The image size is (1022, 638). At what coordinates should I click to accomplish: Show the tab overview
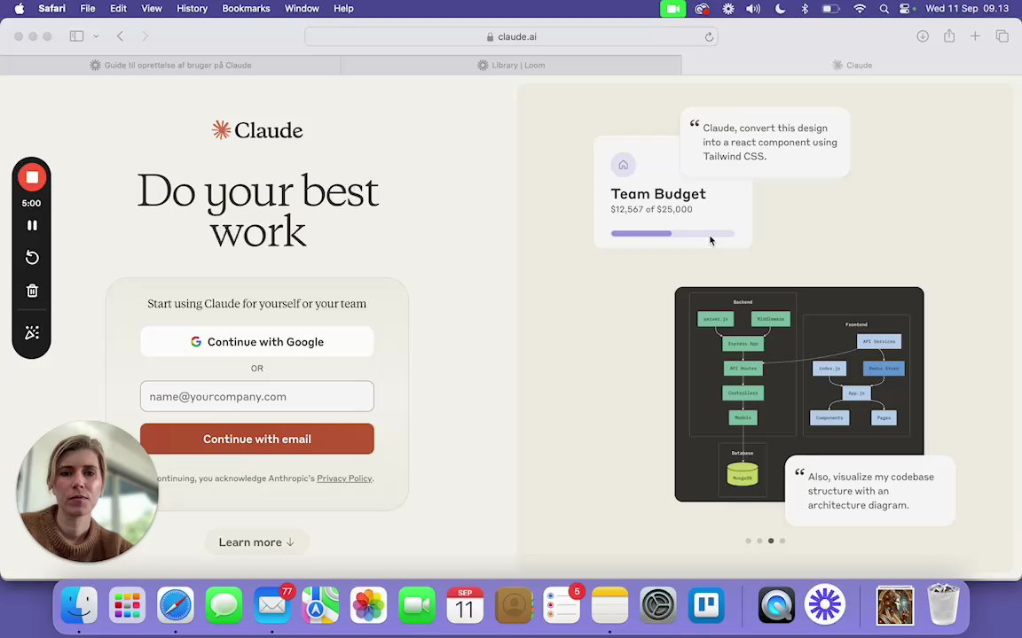click(x=1002, y=36)
